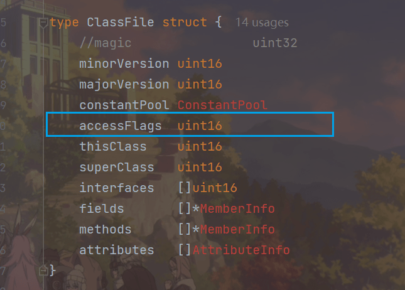Place cursor on thisClass field
The height and width of the screenshot is (290, 405).
pyautogui.click(x=113, y=147)
